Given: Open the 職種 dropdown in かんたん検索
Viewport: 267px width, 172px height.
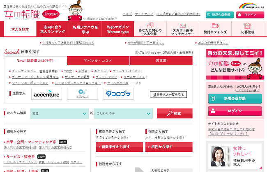Looking at the screenshot, I should point(59,113).
